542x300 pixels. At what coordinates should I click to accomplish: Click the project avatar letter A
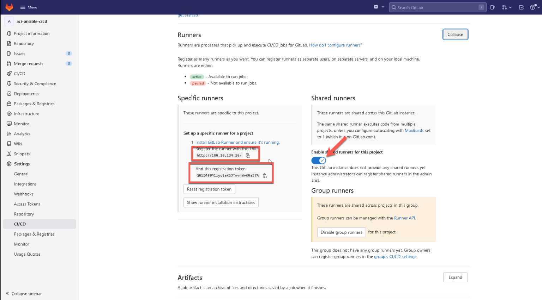(9, 21)
